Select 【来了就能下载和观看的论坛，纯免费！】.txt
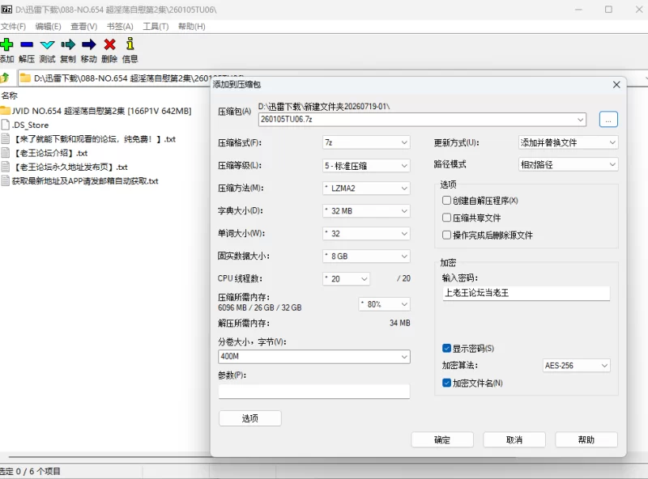Image resolution: width=648 pixels, height=479 pixels. [x=88, y=139]
